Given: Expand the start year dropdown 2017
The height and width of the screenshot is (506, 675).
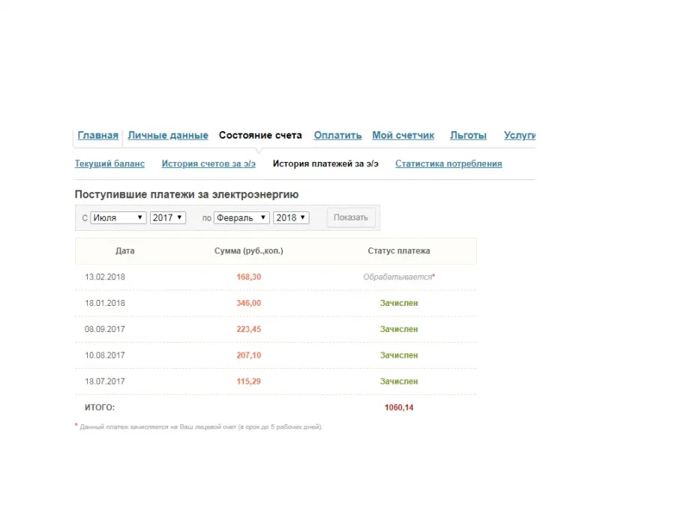Looking at the screenshot, I should coord(168,217).
